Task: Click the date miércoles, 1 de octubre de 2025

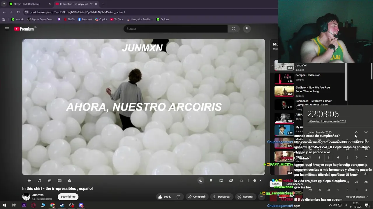Action: [327, 121]
